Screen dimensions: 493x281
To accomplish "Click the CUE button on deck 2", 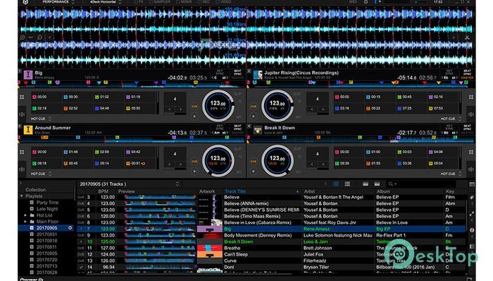I will [x=254, y=106].
